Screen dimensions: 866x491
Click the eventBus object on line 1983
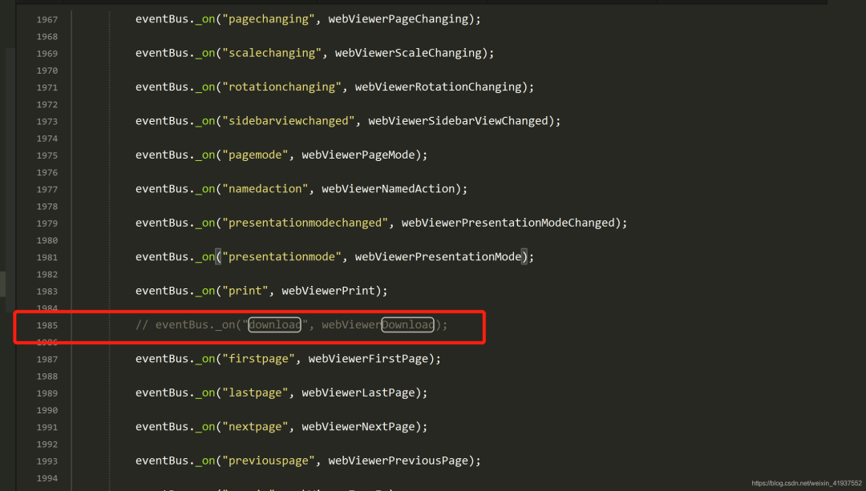pyautogui.click(x=162, y=291)
